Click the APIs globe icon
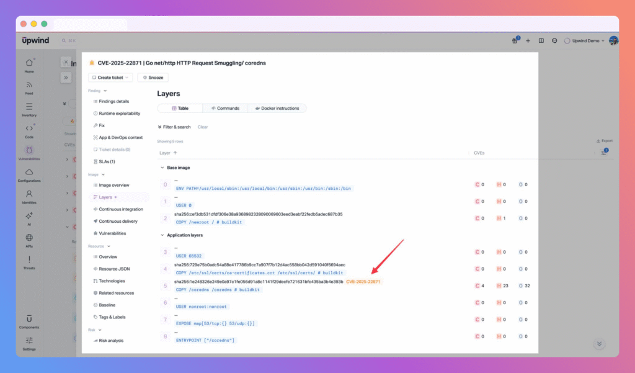This screenshot has width=635, height=373. [29, 238]
